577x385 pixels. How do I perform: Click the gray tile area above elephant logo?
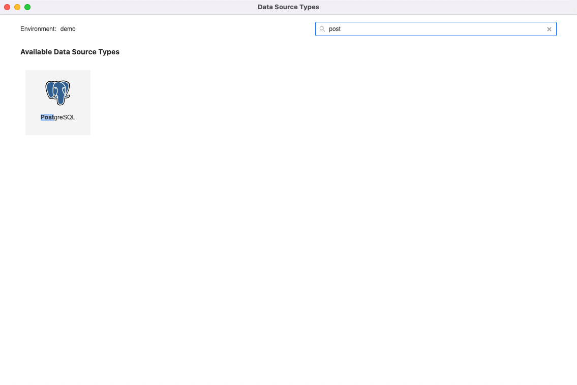(58, 75)
